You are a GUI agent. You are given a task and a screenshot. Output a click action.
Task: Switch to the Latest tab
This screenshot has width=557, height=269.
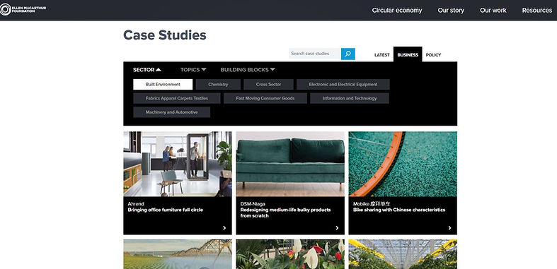[x=382, y=55]
